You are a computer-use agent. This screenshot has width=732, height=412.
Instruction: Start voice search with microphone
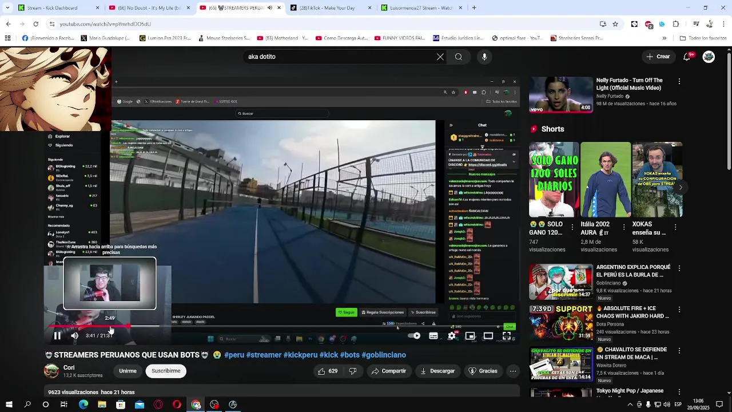point(484,57)
